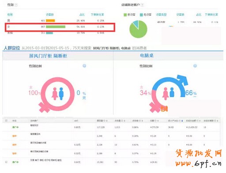Sort by 点击率 using its arrow
Viewport: 226px width, 173px height.
coord(142,121)
